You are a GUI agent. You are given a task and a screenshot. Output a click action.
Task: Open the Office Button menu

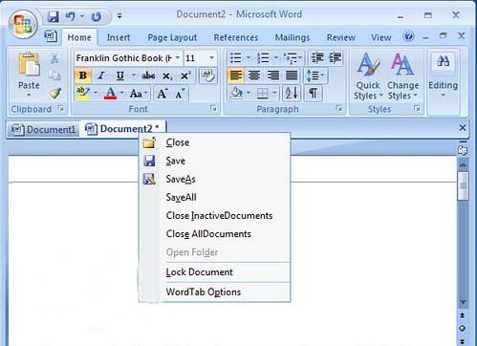coord(23,24)
